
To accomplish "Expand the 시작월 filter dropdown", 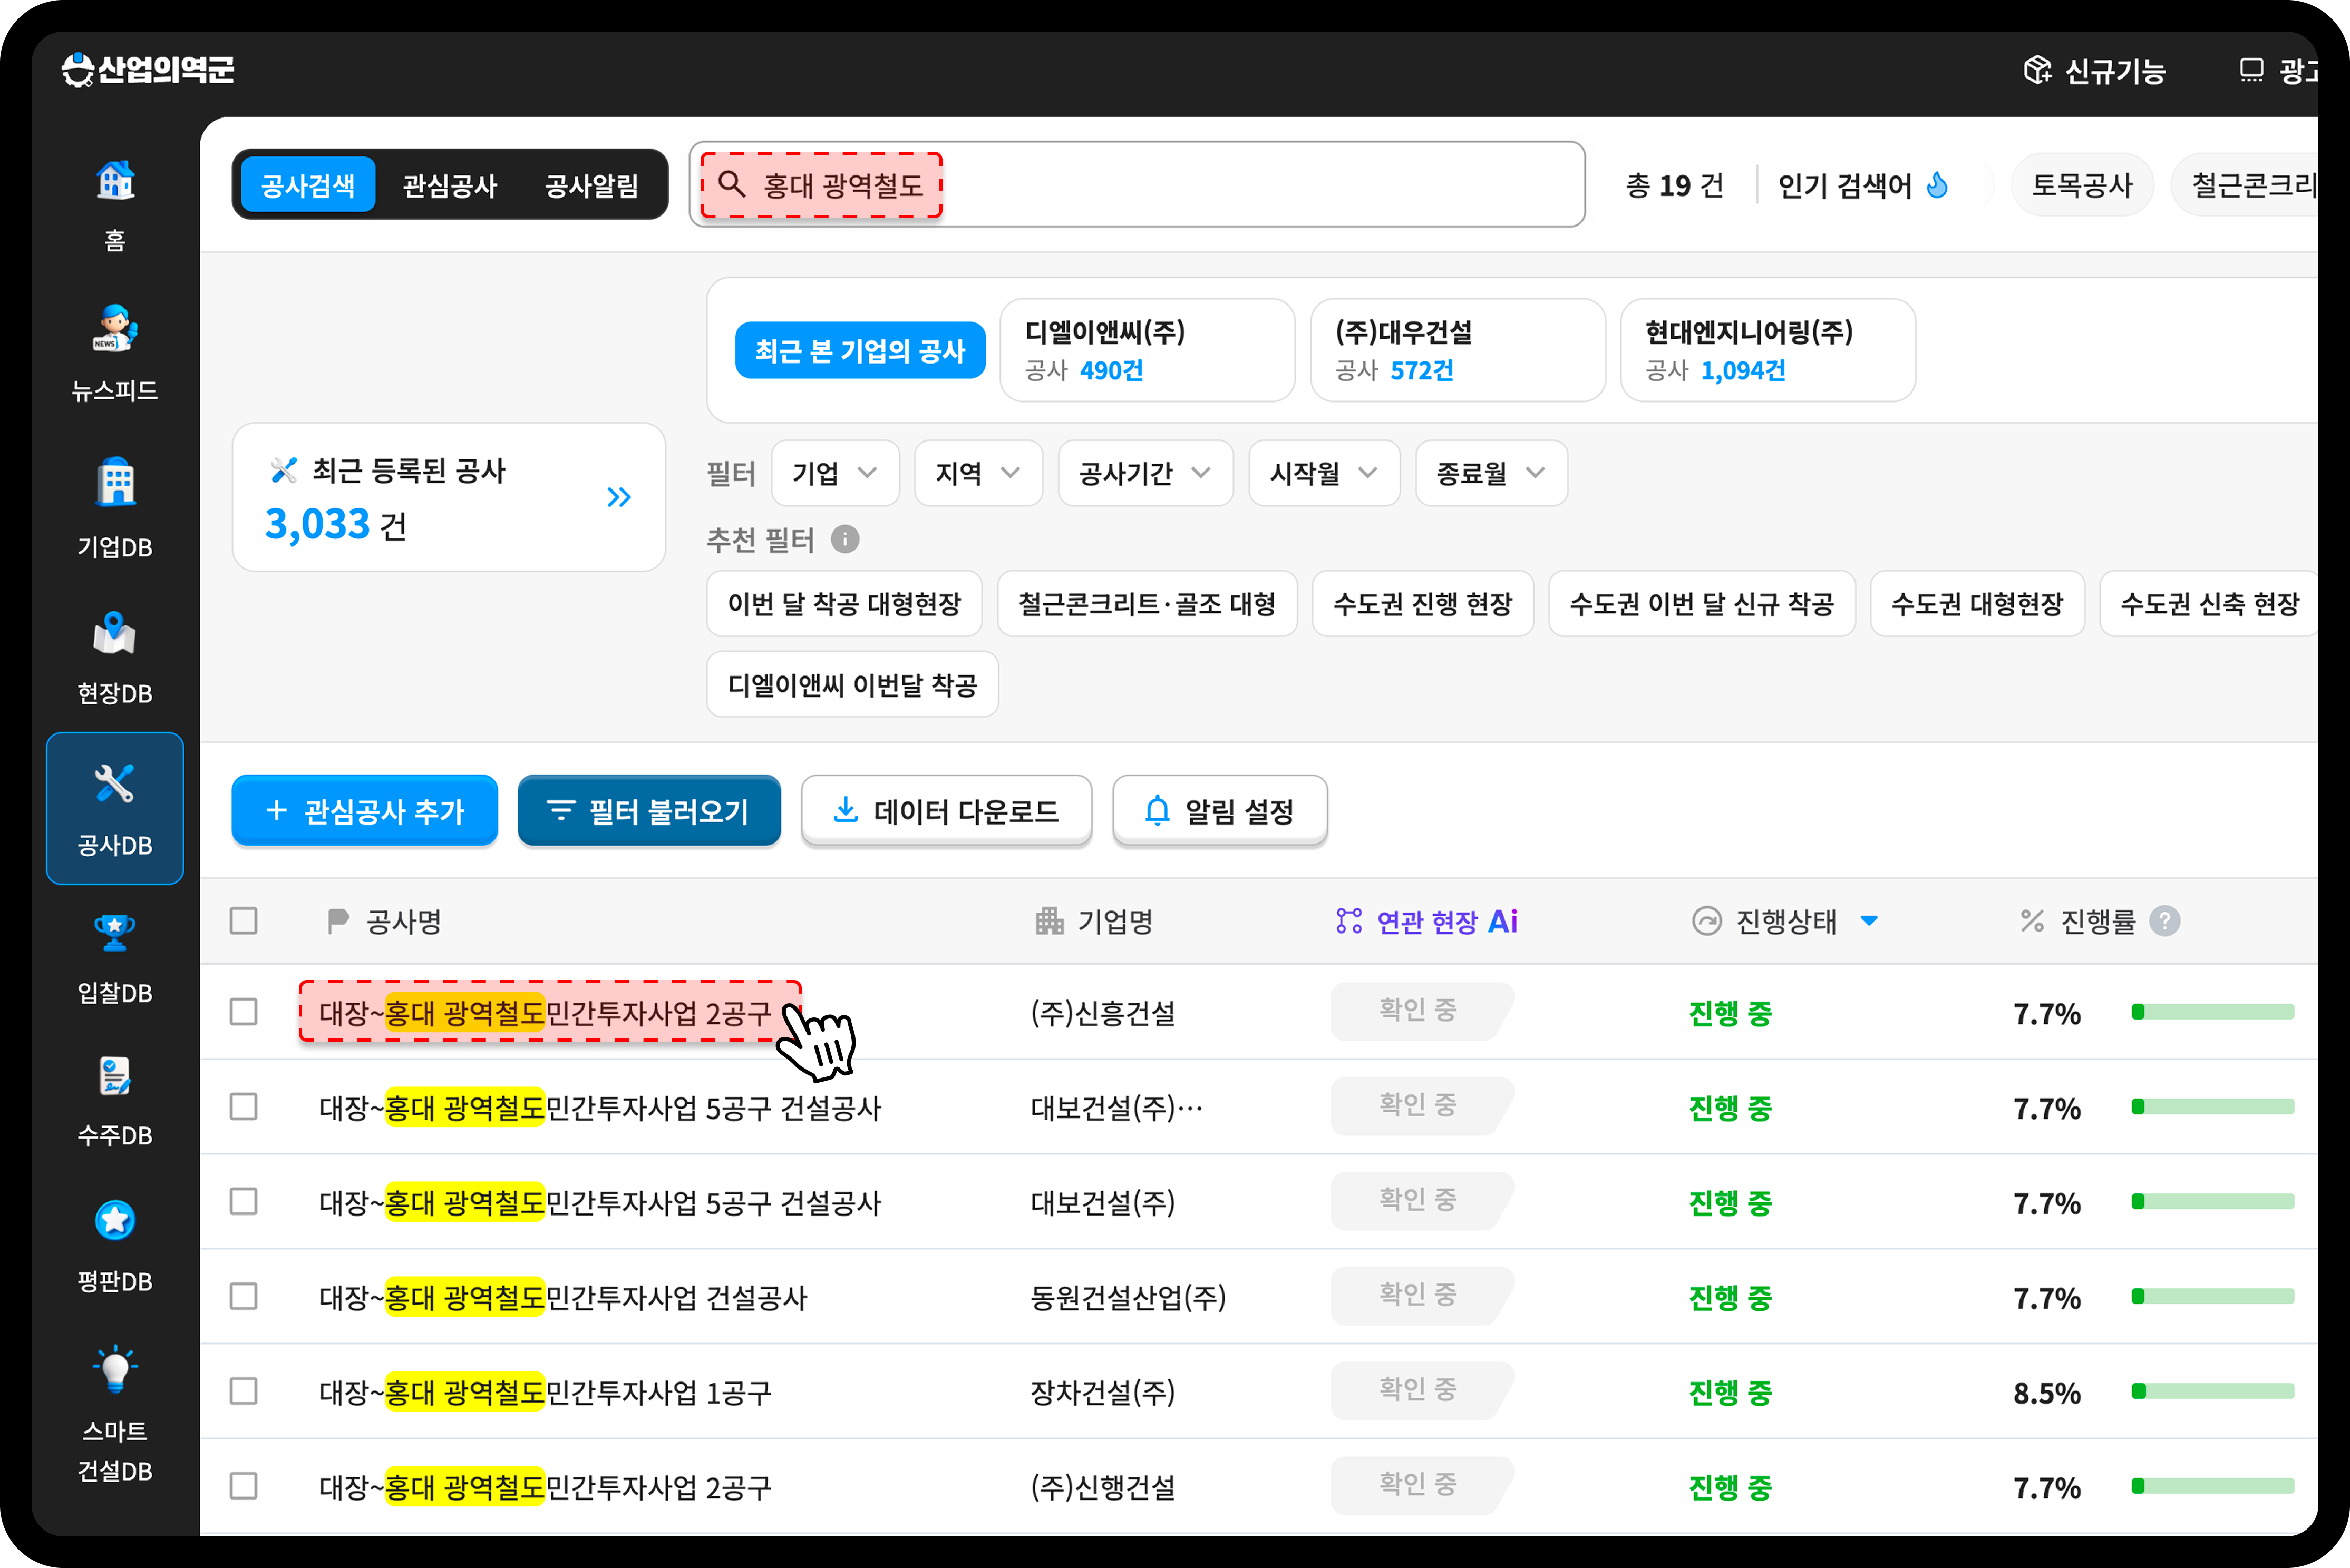I will (1325, 473).
